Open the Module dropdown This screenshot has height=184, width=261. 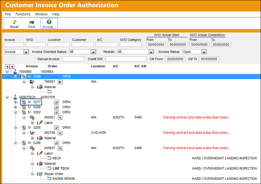[x=151, y=52]
